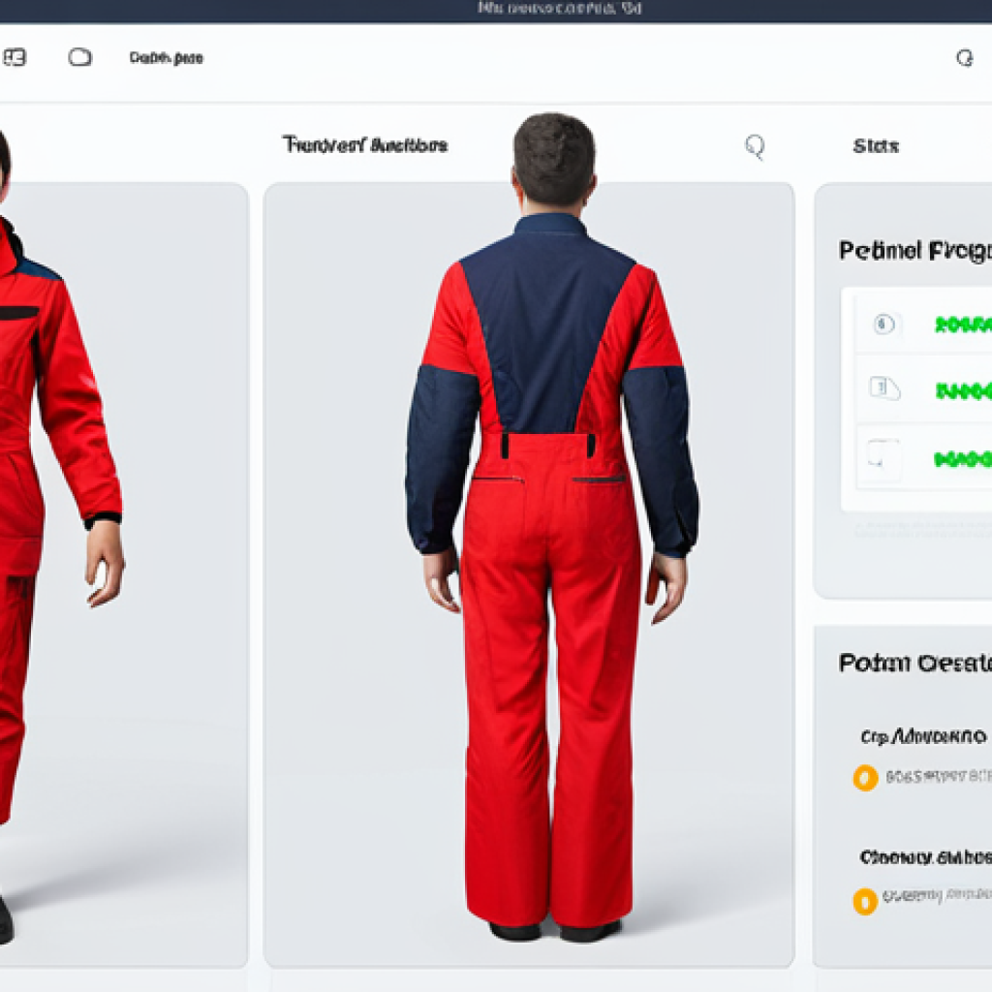
Task: Click the heading text above the center jumpsuit card
Action: pyautogui.click(x=365, y=145)
